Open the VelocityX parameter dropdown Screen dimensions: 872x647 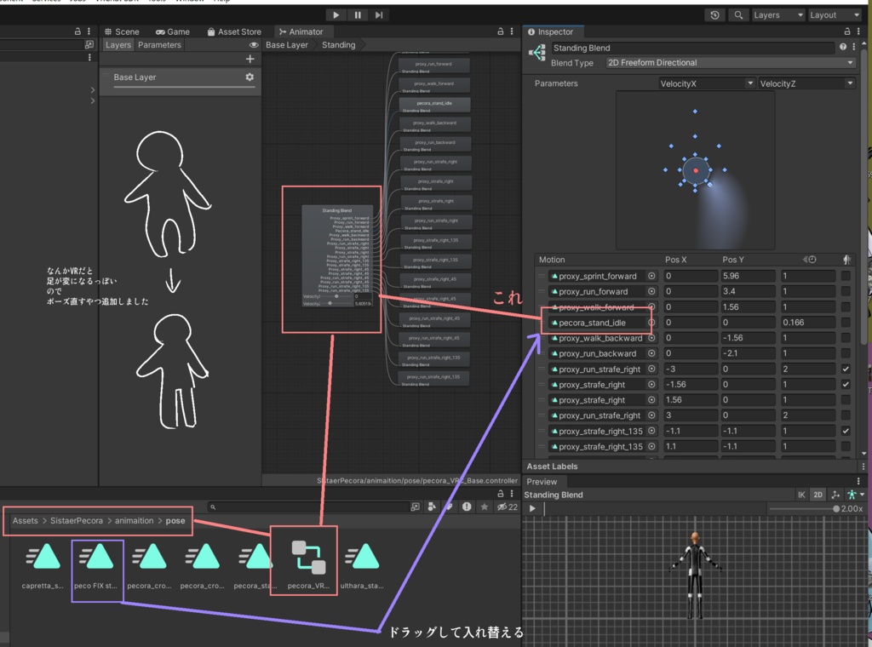point(706,83)
